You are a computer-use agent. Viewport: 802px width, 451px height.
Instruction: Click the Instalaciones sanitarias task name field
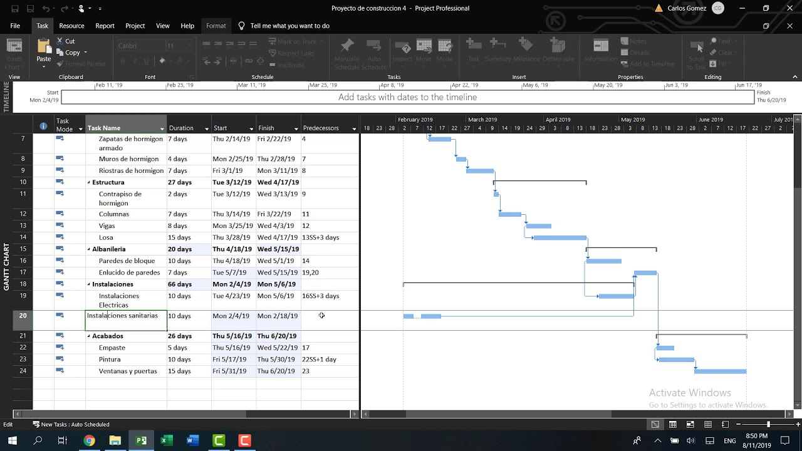pyautogui.click(x=126, y=320)
